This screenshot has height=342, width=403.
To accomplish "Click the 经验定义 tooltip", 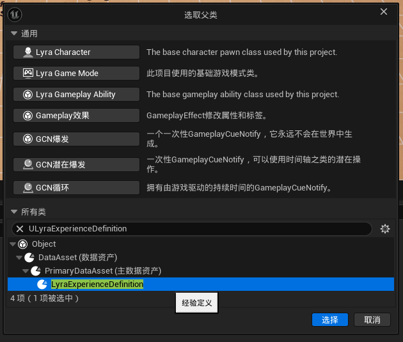I will 197,303.
